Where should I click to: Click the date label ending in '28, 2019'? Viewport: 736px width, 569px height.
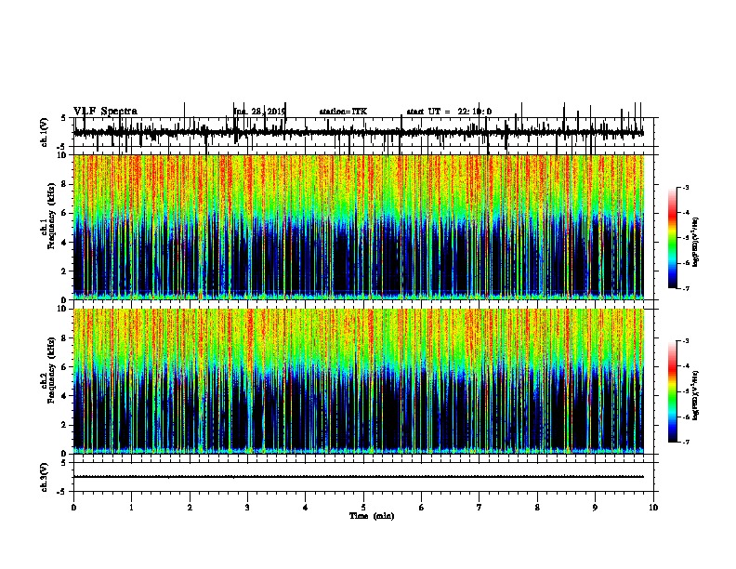tap(259, 112)
